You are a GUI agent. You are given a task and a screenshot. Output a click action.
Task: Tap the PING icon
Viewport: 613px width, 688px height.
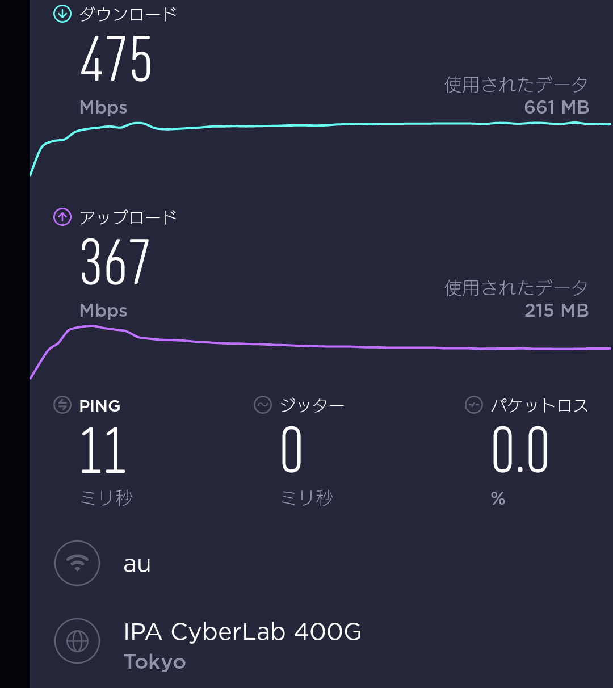62,405
